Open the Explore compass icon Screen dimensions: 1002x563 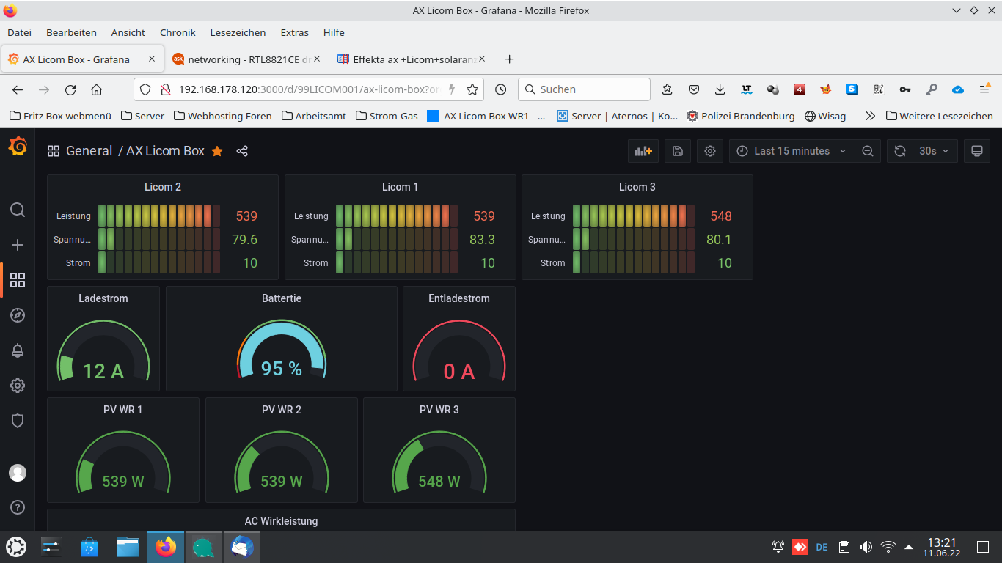(18, 315)
